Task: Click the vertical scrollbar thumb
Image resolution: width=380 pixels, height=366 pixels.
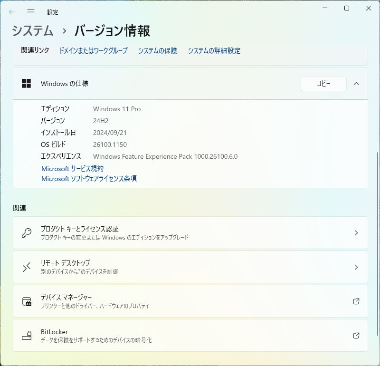Action: click(x=378, y=244)
